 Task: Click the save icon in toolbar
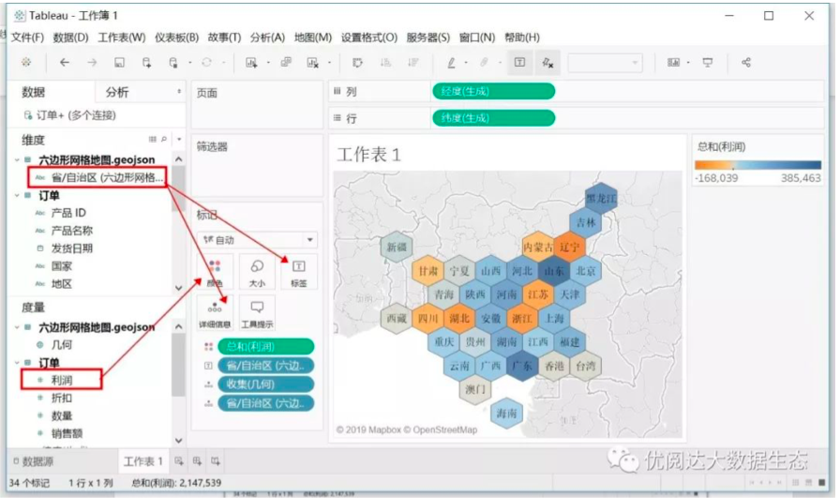[x=119, y=63]
